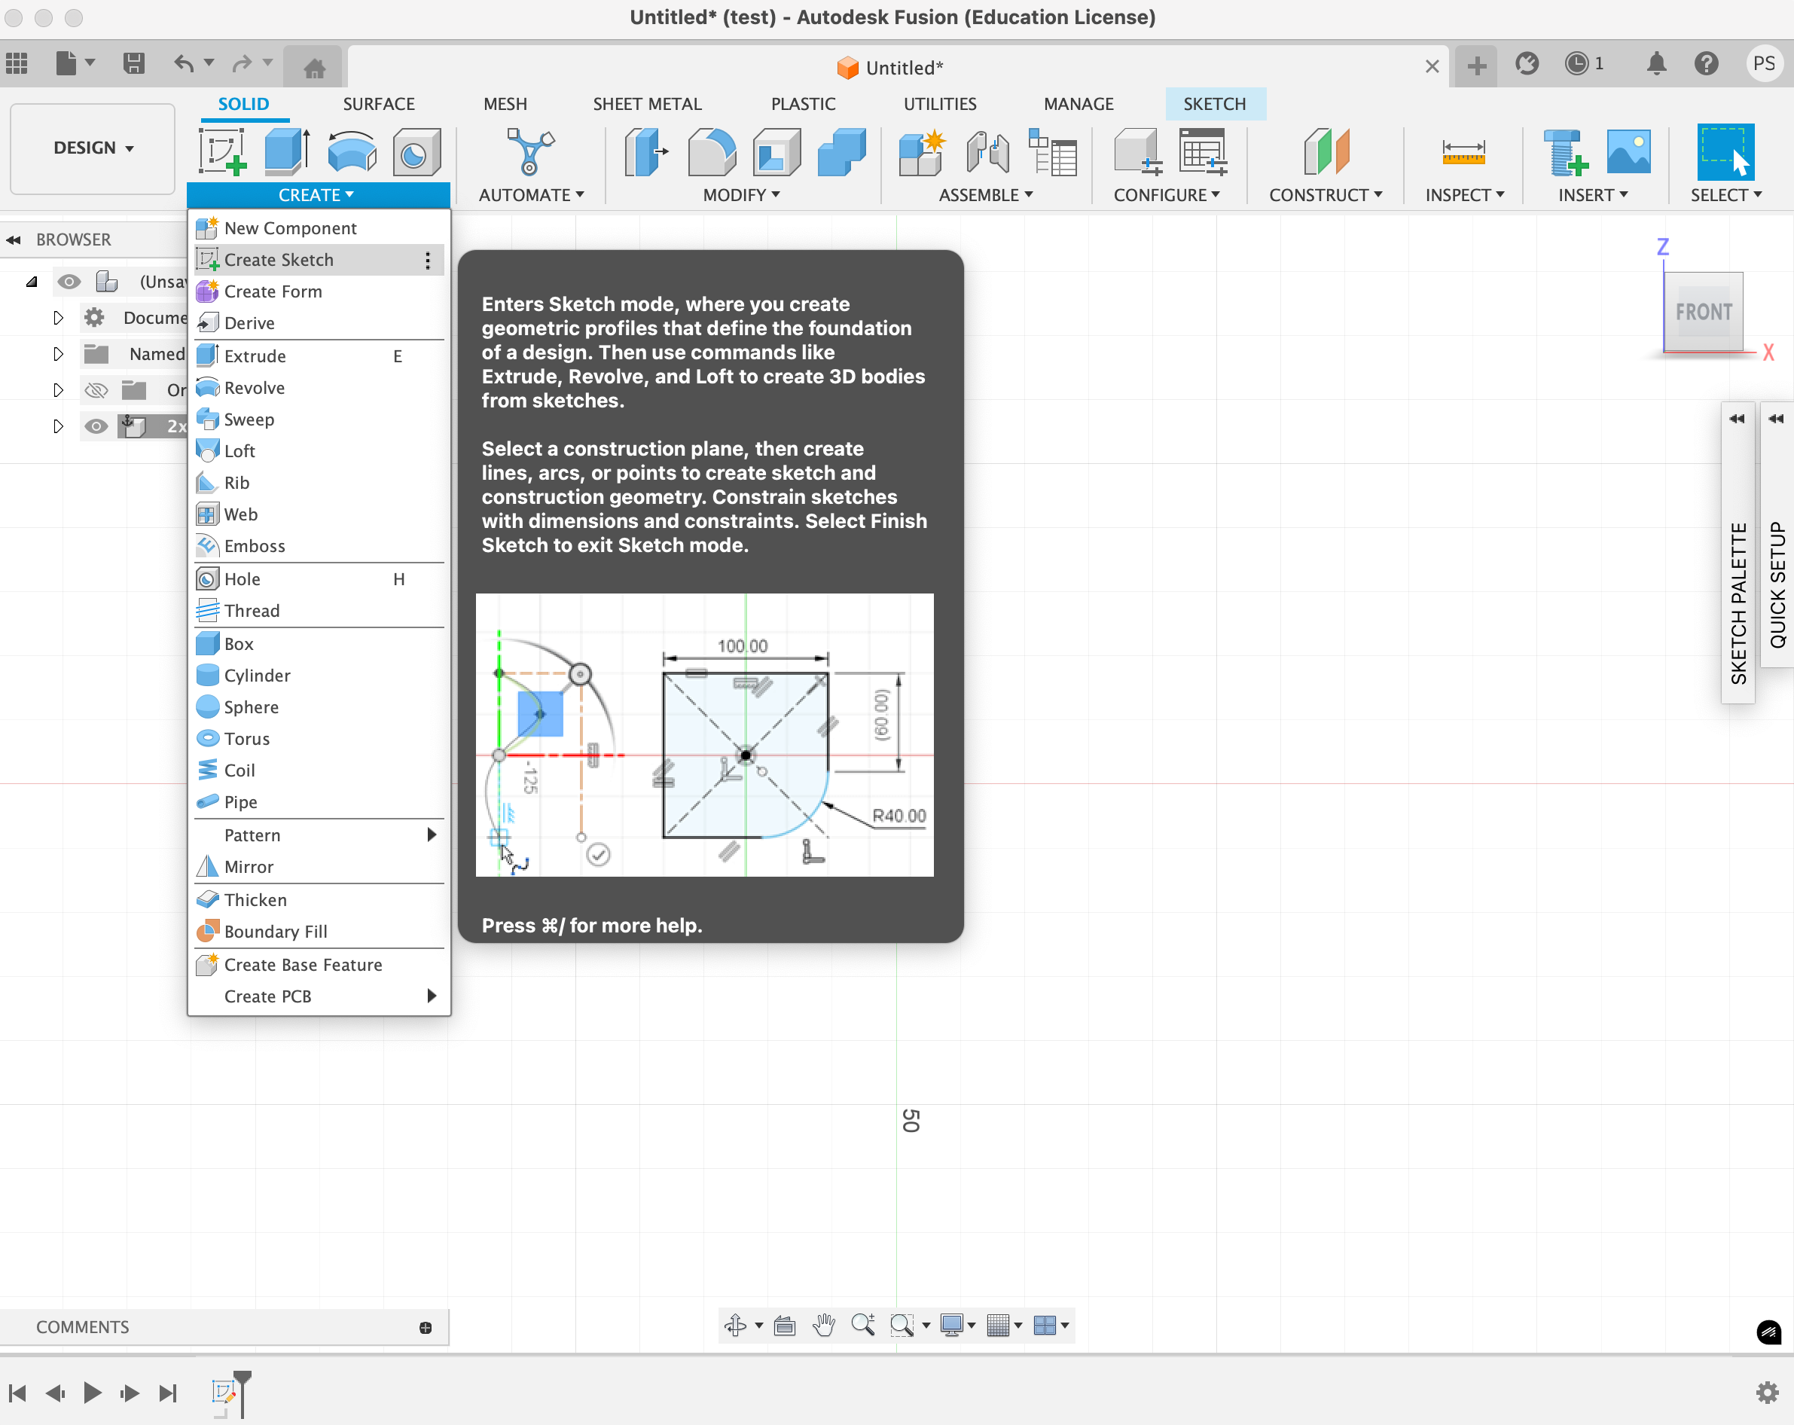Expand the Document Settings tree node
This screenshot has width=1794, height=1425.
click(57, 318)
